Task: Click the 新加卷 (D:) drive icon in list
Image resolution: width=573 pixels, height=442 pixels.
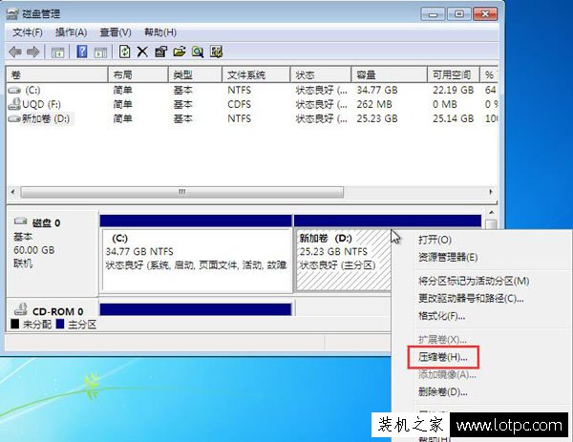Action: pyautogui.click(x=14, y=118)
